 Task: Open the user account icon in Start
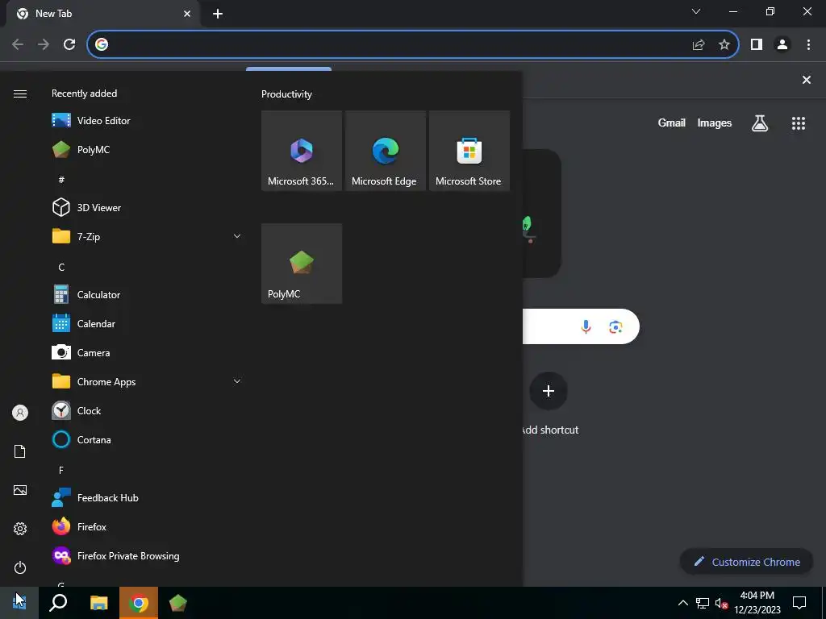coord(20,413)
